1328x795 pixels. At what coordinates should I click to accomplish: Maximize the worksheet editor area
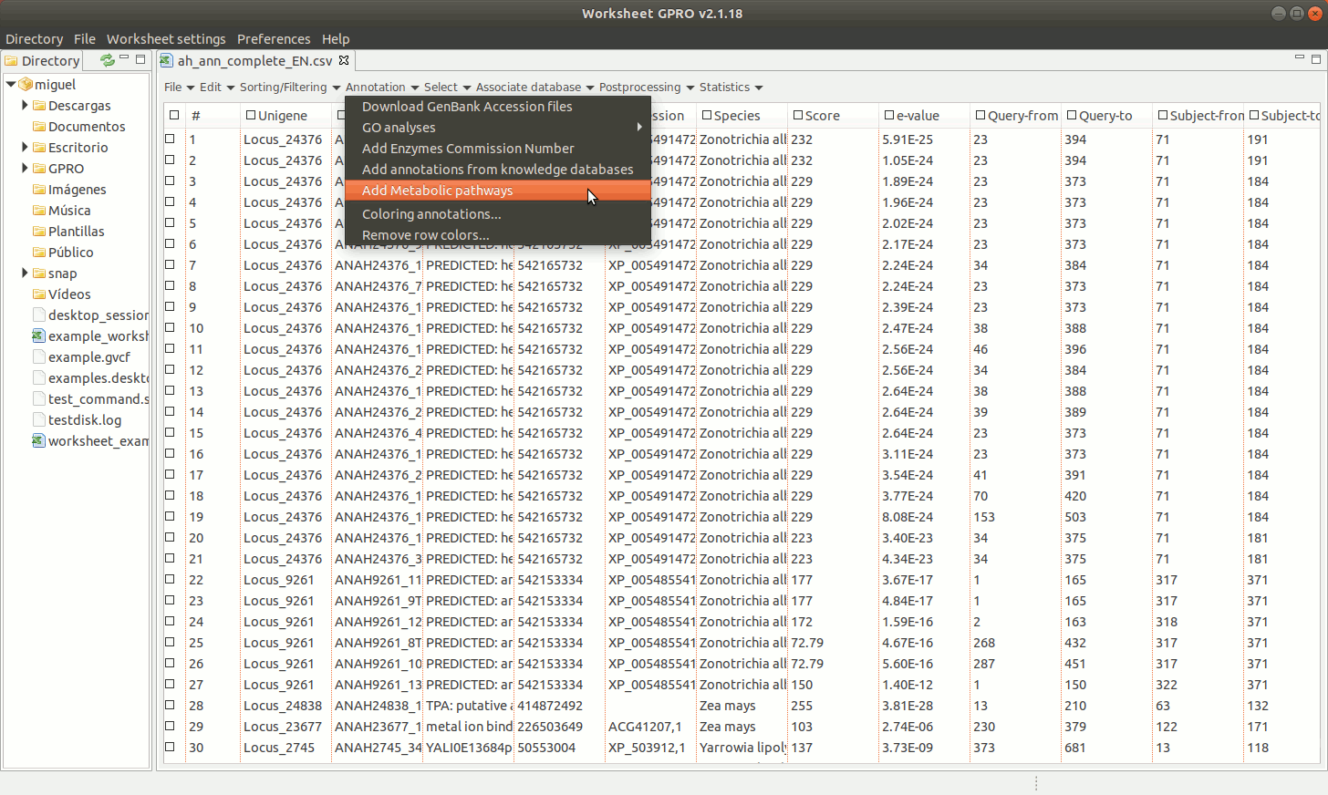(x=1315, y=59)
